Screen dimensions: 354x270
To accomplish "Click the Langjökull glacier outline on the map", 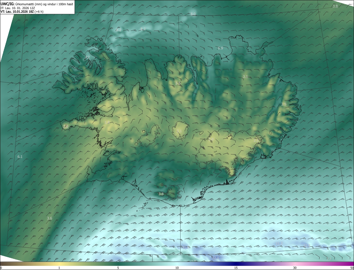I will coord(148,135).
